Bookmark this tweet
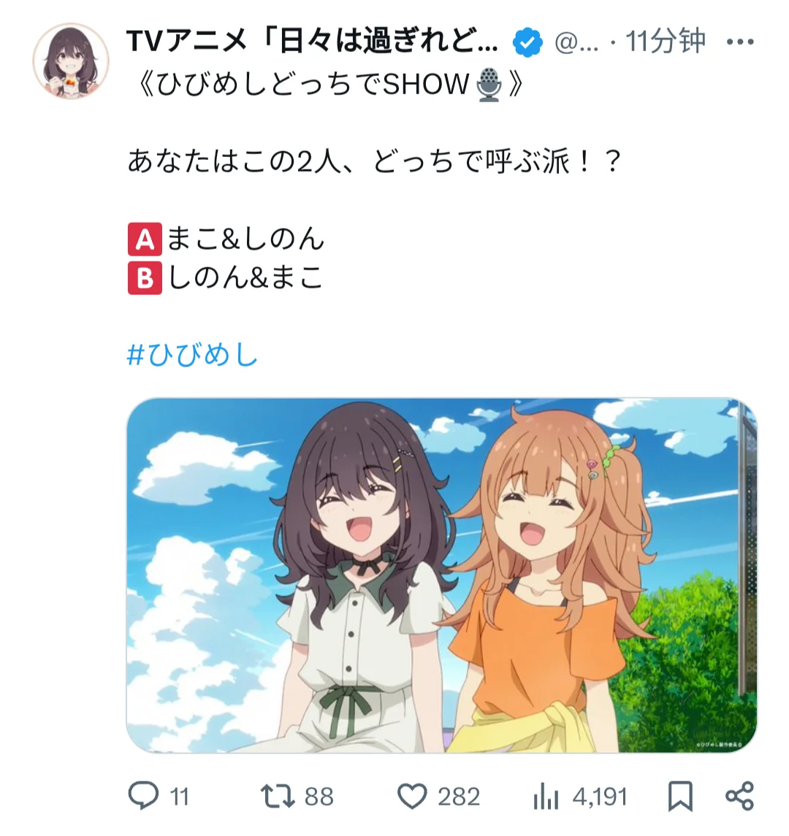This screenshot has height=836, width=789. tap(680, 797)
